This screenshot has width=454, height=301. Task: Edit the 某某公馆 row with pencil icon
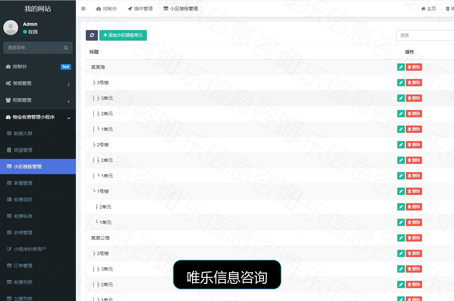(x=401, y=238)
